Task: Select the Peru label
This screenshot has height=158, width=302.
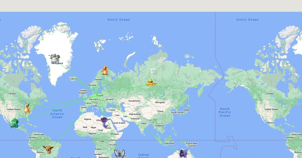Action: pos(32,148)
